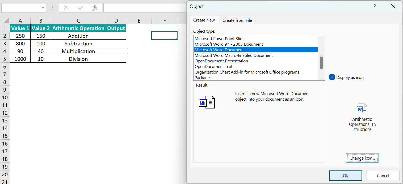The height and width of the screenshot is (184, 403).
Task: Click the Select All corner triangle
Action: pyautogui.click(x=6, y=21)
